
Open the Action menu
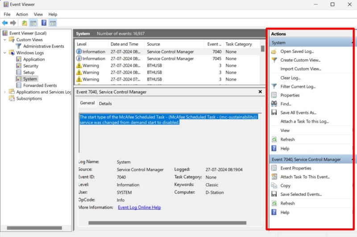pyautogui.click(x=22, y=14)
